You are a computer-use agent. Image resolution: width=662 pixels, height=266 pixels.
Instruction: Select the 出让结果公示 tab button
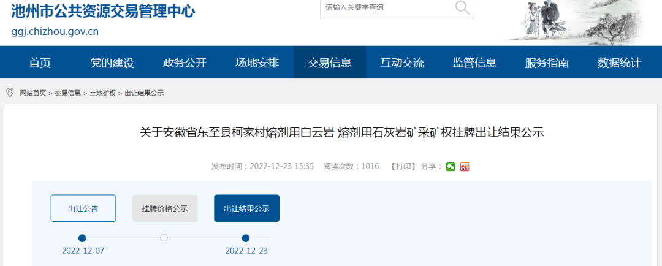coord(246,208)
